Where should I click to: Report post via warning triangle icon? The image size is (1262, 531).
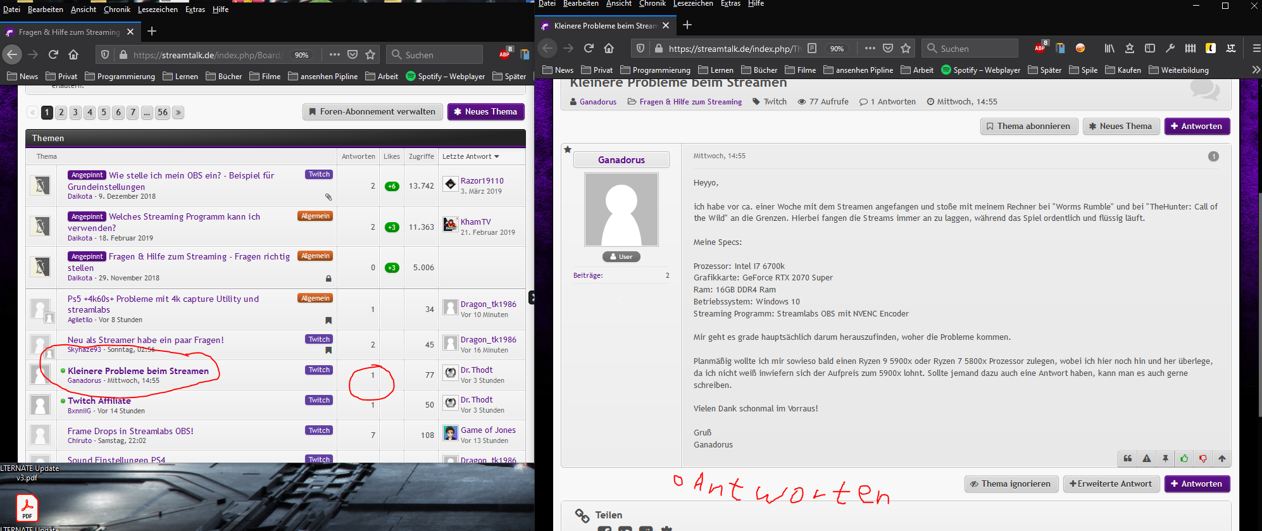tap(1146, 459)
